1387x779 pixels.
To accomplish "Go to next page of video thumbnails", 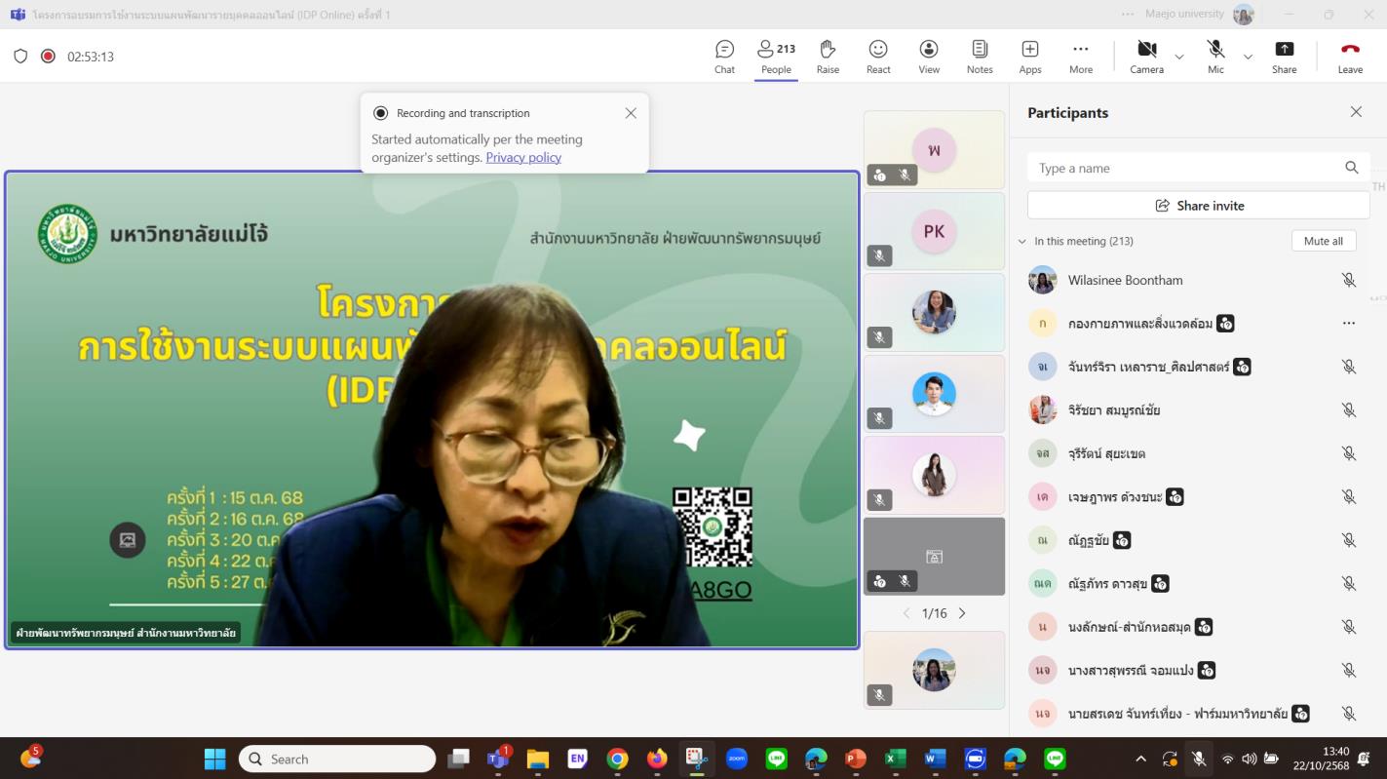I will pos(962,613).
